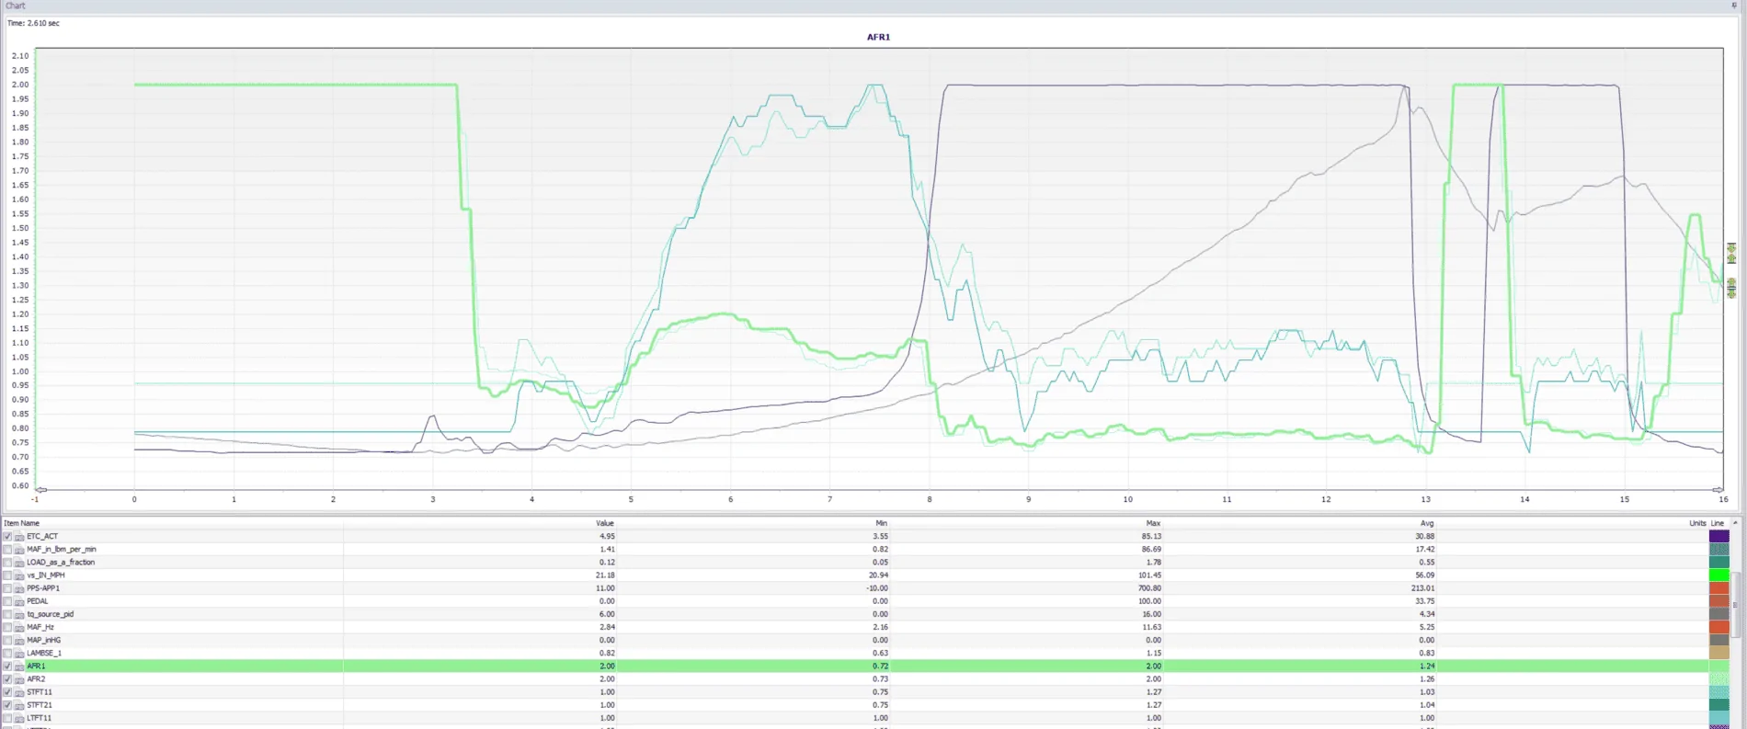Click the channel icon beside STFT21
1747x729 pixels.
(19, 705)
